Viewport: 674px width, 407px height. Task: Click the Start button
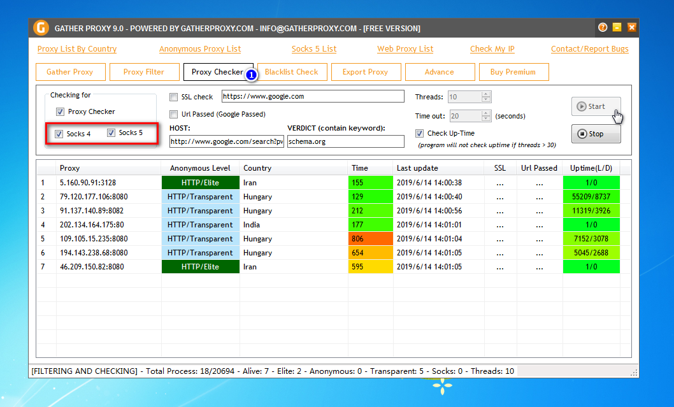coord(596,106)
